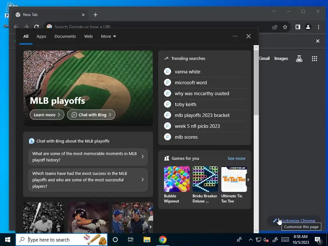Screen dimensions: 328x246
Task: Click the muted speaker volume icon
Action: [266, 240]
